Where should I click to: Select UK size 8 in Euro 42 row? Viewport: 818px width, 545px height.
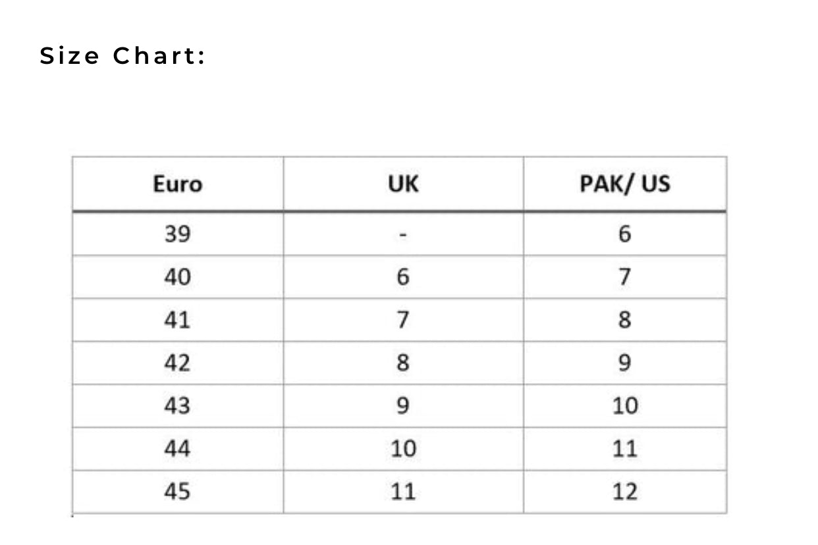pyautogui.click(x=403, y=363)
